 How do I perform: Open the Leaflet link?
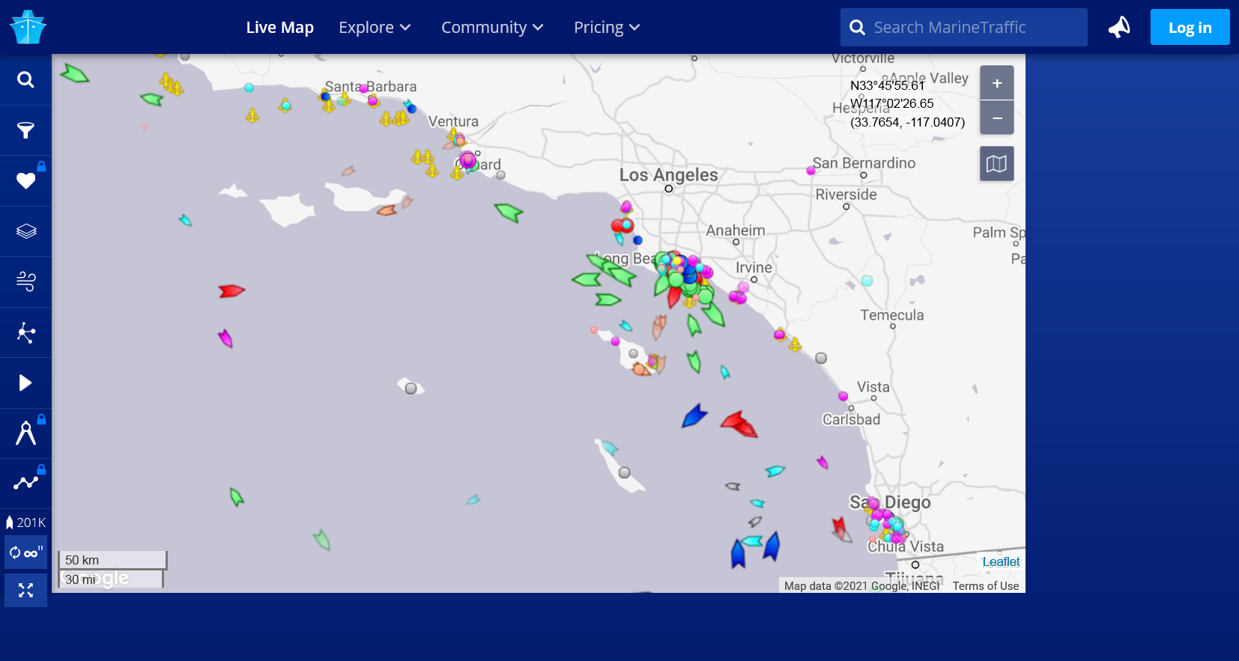click(x=1001, y=561)
